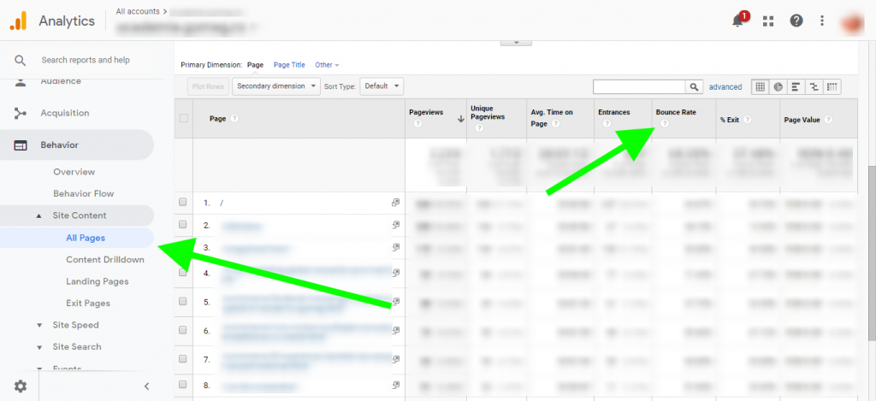Open Behavior Flow report
876x401 pixels.
click(84, 194)
